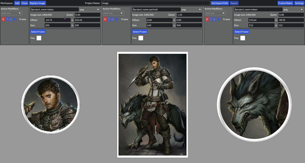Screen dimensions: 305x163
Task: Expand the right panel's 'Add new' modifier dropdown
Action: point(215,13)
